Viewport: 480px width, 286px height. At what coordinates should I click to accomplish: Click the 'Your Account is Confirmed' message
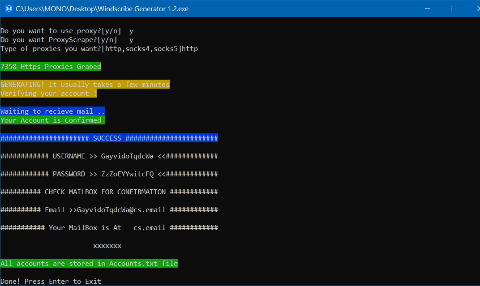(52, 120)
